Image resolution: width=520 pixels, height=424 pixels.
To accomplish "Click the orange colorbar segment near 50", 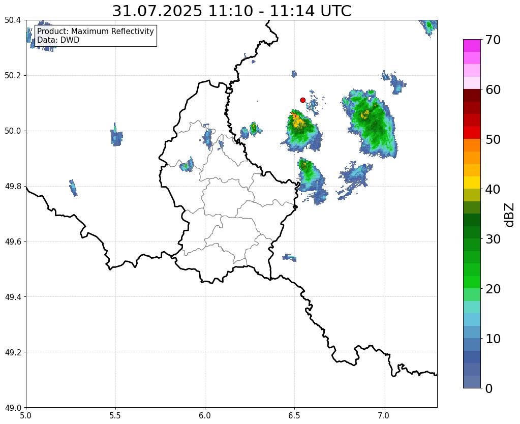I will point(472,145).
